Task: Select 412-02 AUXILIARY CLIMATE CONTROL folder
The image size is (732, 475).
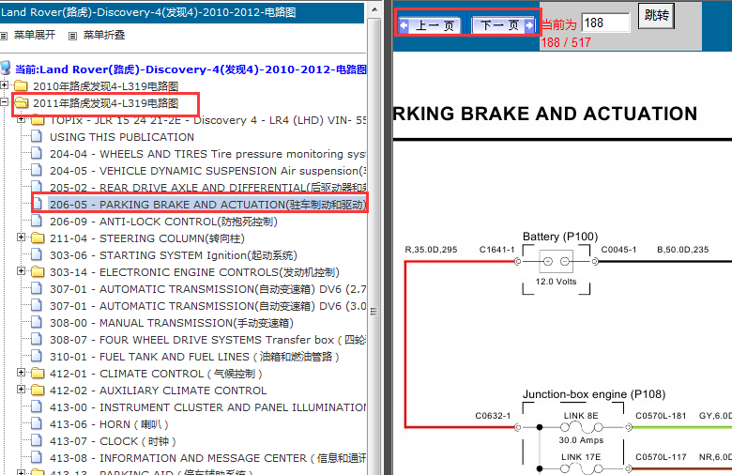Action: pos(159,391)
